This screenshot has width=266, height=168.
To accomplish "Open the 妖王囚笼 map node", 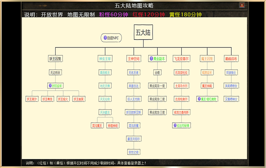I will 55,59.
